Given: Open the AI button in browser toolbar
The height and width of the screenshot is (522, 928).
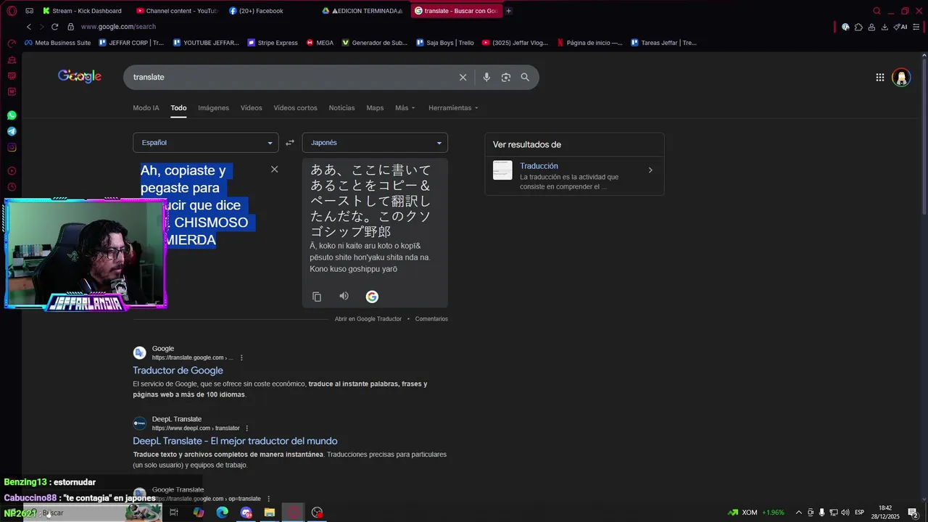Looking at the screenshot, I should (900, 27).
